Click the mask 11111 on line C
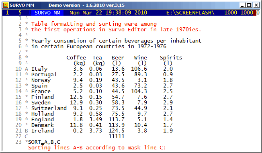The image size is (262, 153). [x=117, y=136]
